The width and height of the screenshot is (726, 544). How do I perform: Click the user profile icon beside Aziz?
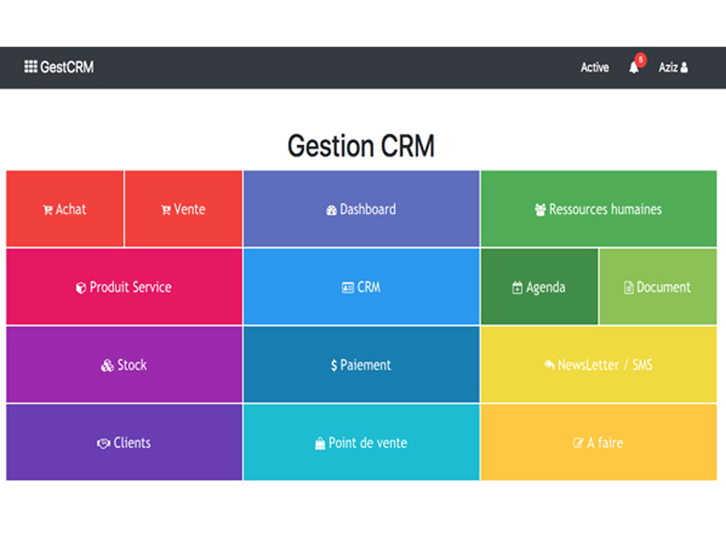(684, 68)
